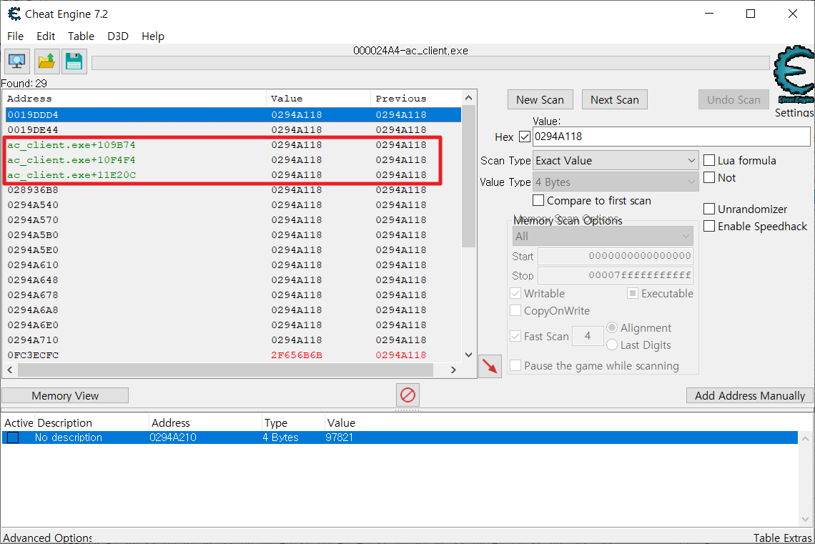Open the memory region All dropdown
This screenshot has width=815, height=544.
click(x=603, y=237)
